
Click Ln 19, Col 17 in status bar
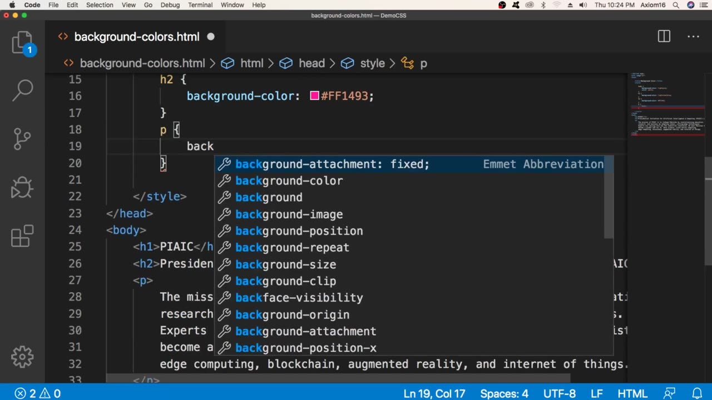(x=435, y=393)
